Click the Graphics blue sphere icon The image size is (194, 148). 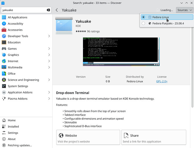tap(4, 55)
